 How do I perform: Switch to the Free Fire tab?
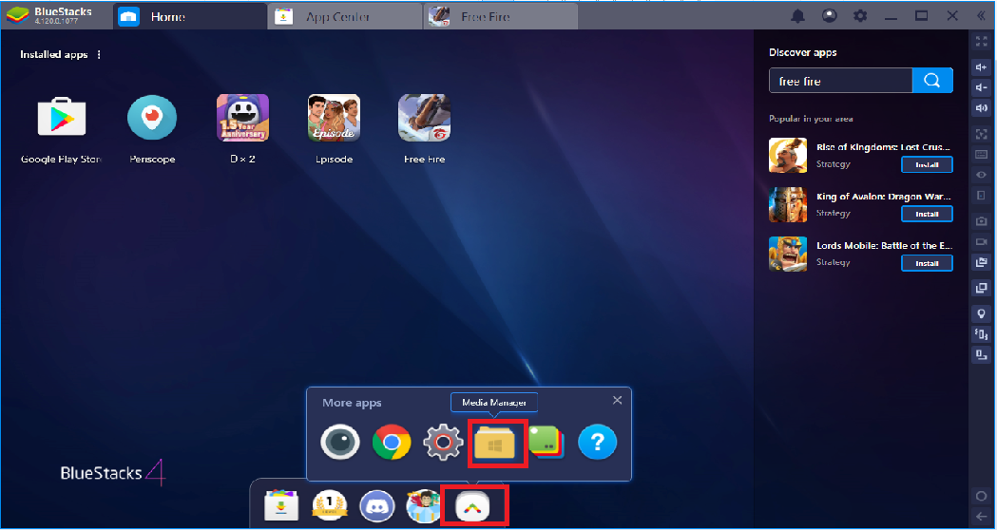click(501, 17)
